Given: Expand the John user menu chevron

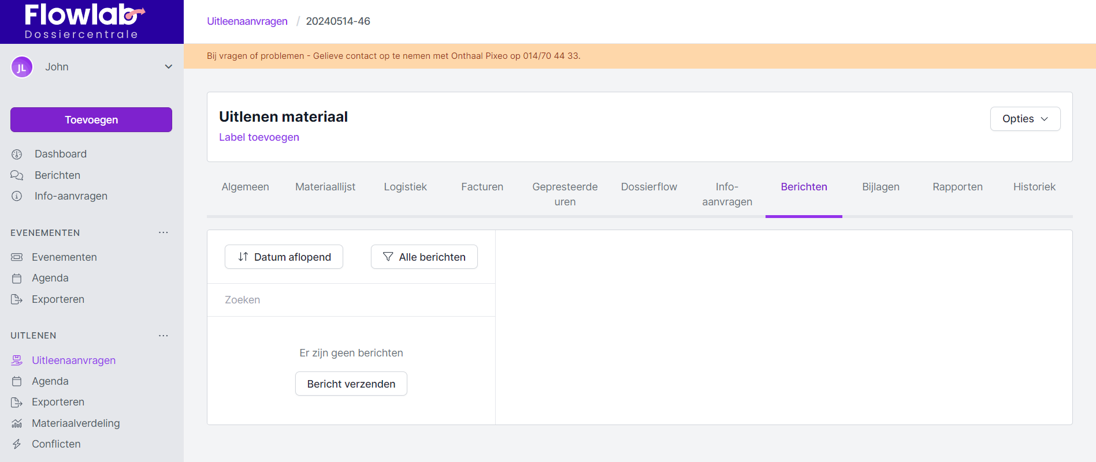Looking at the screenshot, I should (x=168, y=67).
